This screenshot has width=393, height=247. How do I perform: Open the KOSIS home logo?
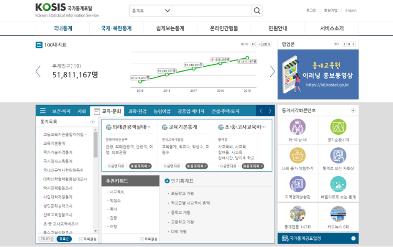[67, 10]
